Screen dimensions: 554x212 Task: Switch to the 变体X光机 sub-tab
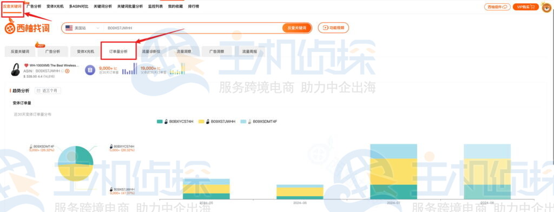85,51
